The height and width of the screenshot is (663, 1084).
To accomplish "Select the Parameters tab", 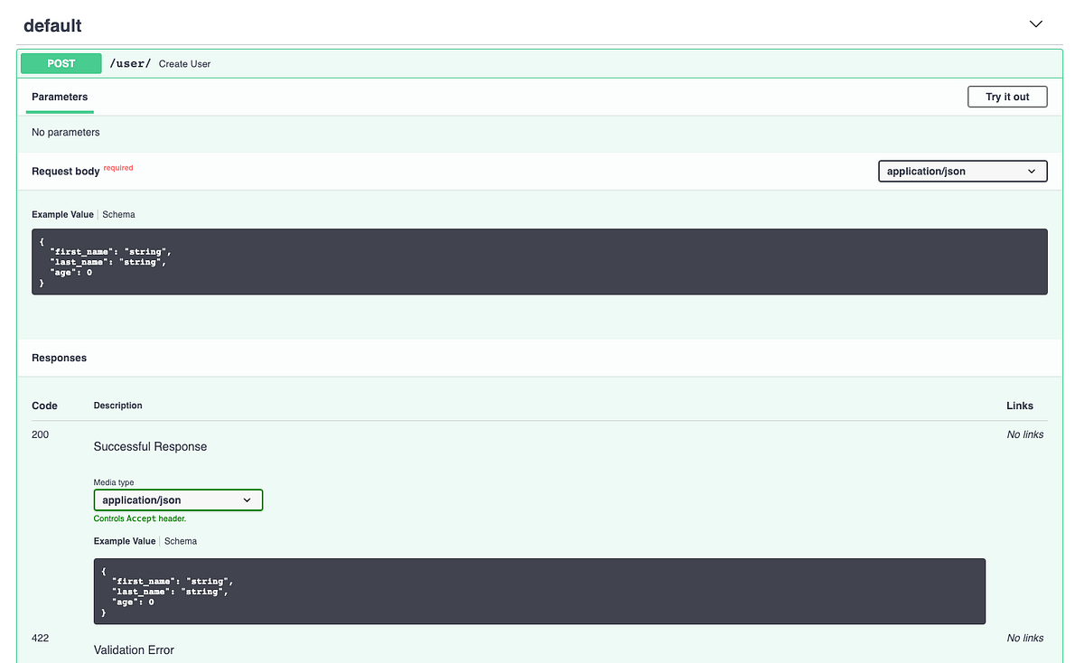I will [x=59, y=97].
